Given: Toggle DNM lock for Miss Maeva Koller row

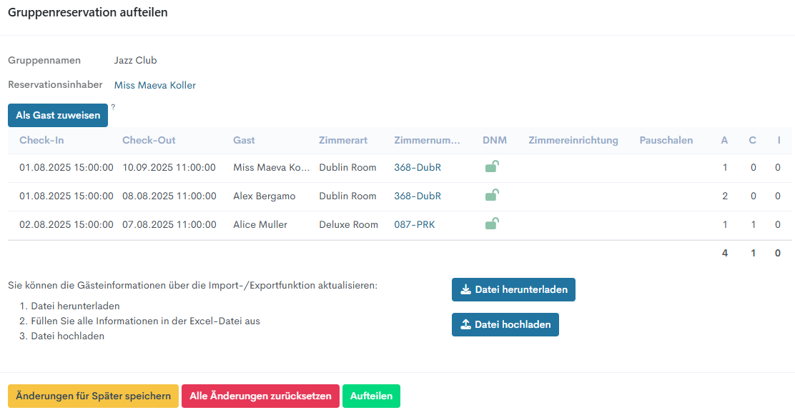Looking at the screenshot, I should point(491,167).
